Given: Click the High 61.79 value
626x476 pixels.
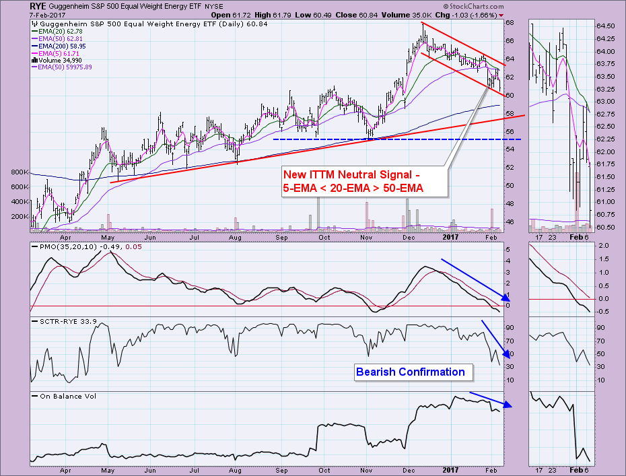Looking at the screenshot, I should point(273,15).
